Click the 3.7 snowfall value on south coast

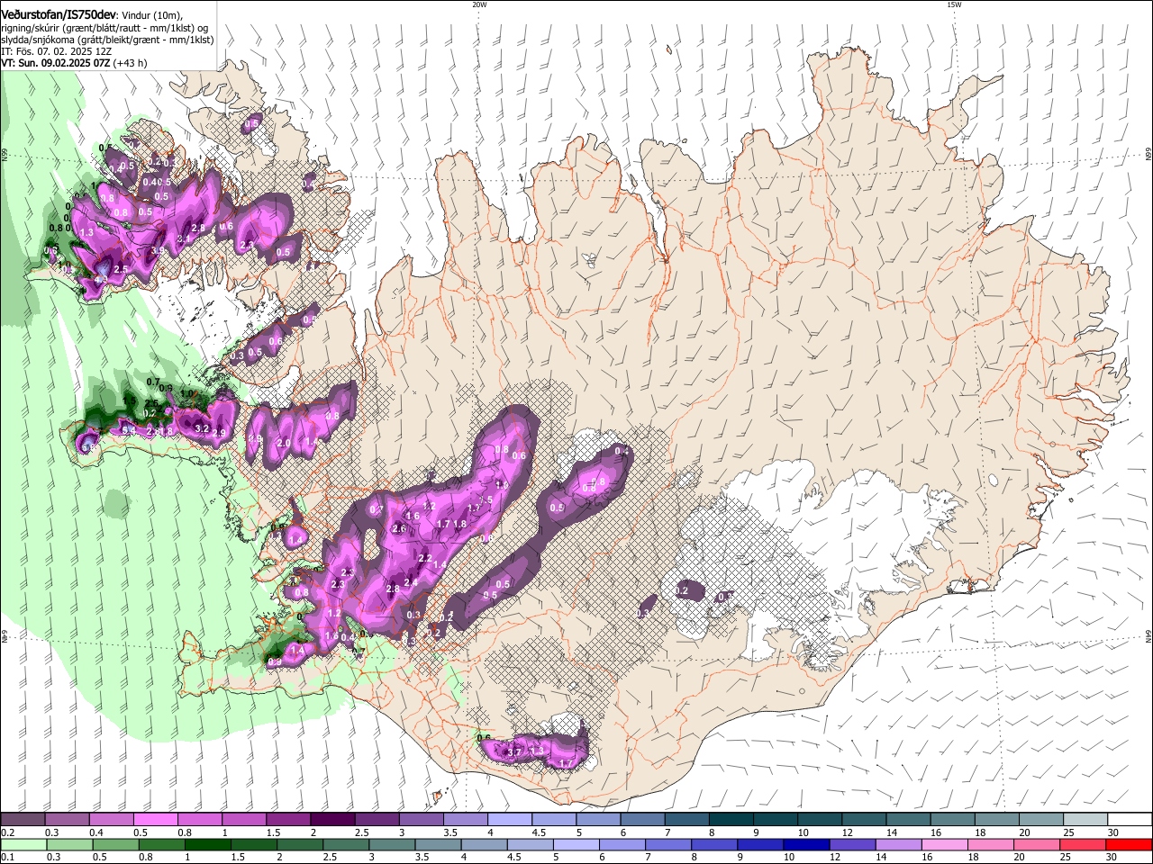click(515, 751)
